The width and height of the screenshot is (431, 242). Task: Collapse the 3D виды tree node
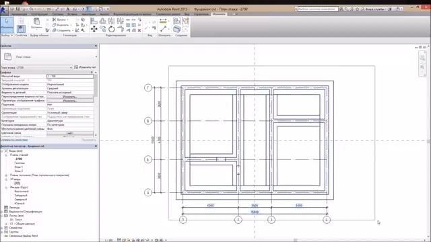[x=6, y=179]
